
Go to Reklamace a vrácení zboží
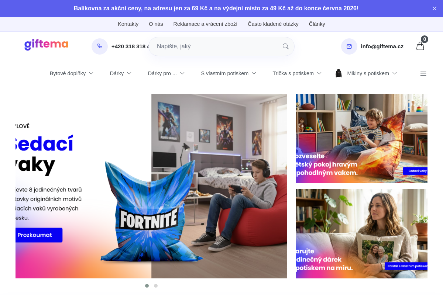pos(205,24)
